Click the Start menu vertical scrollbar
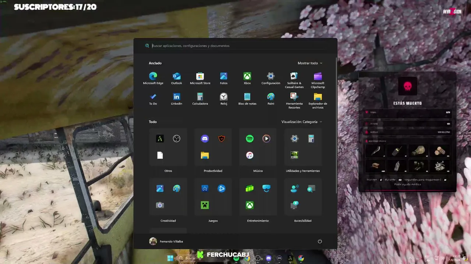Screen dimensions: 471x264 point(336,125)
